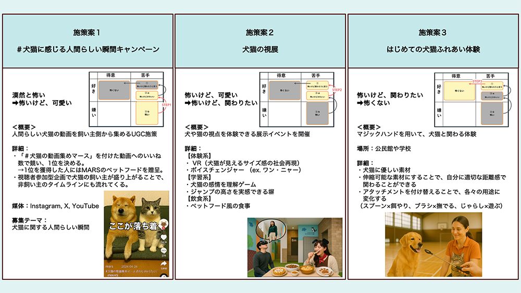Select the 施策案３ header panel
Image resolution: width=521 pixels, height=293 pixels.
click(433, 41)
